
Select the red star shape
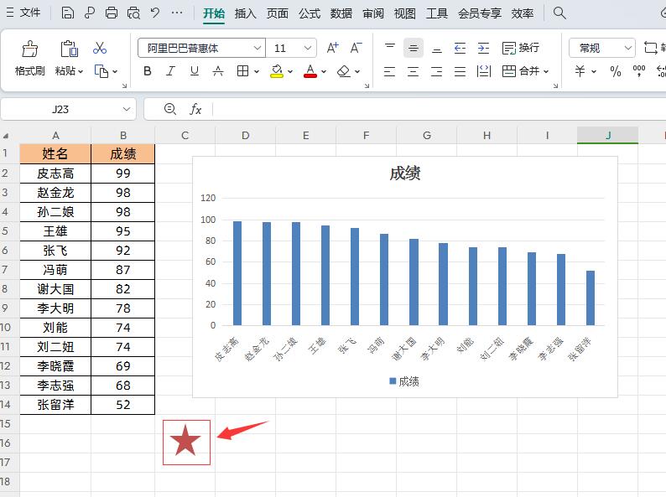coord(185,441)
